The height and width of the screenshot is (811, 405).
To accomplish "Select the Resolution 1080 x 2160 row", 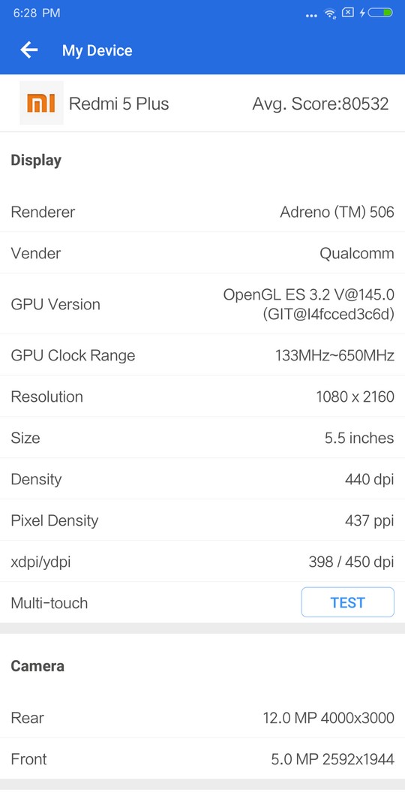I will tap(202, 396).
